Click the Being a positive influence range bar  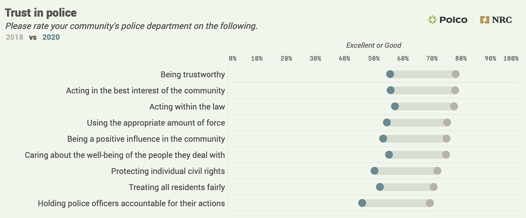click(415, 139)
